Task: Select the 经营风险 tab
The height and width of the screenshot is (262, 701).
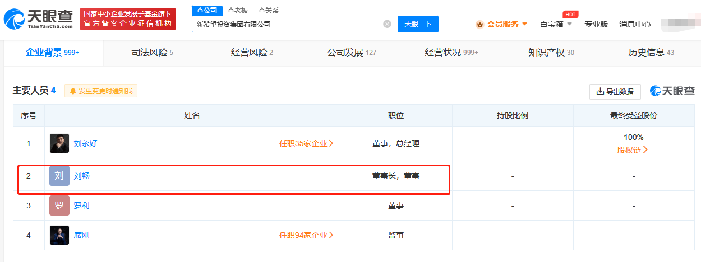Action: pos(252,53)
